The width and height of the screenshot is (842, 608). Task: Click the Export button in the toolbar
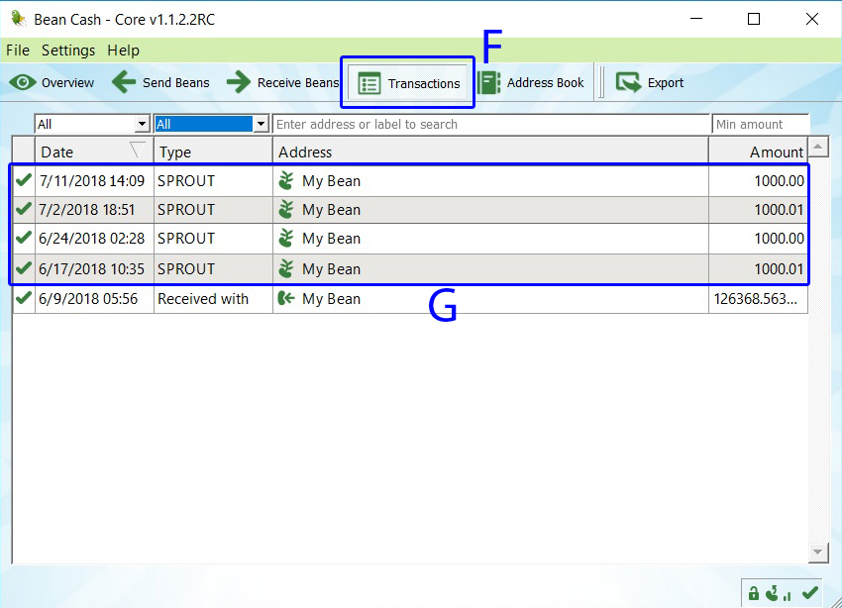click(650, 82)
